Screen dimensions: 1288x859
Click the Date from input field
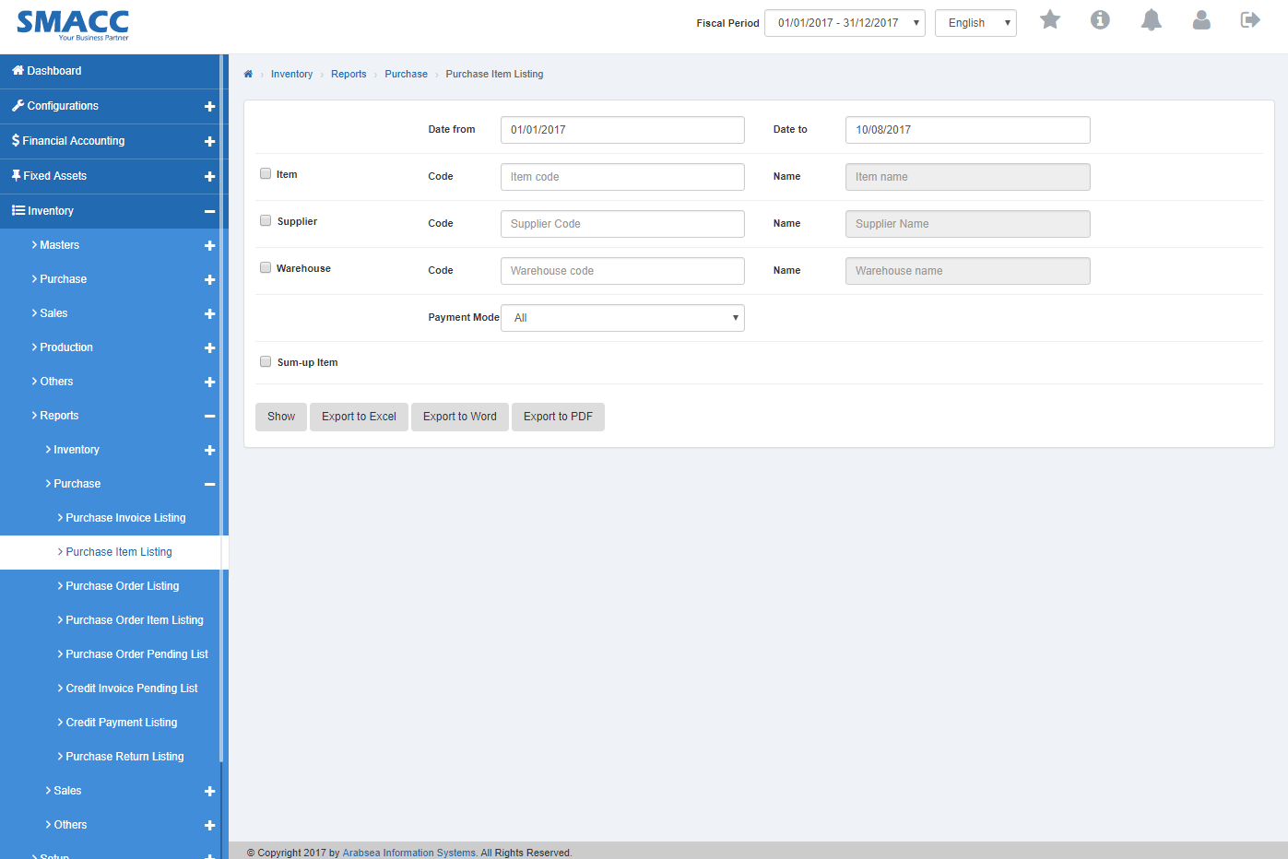coord(621,130)
